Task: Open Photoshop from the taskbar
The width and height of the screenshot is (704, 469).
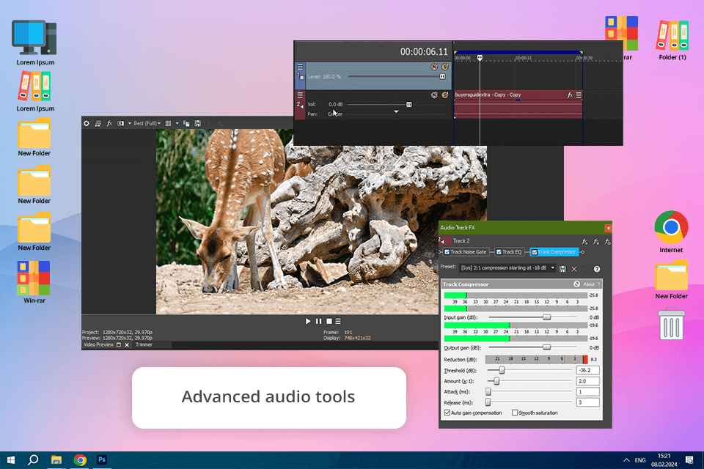Action: pyautogui.click(x=102, y=459)
